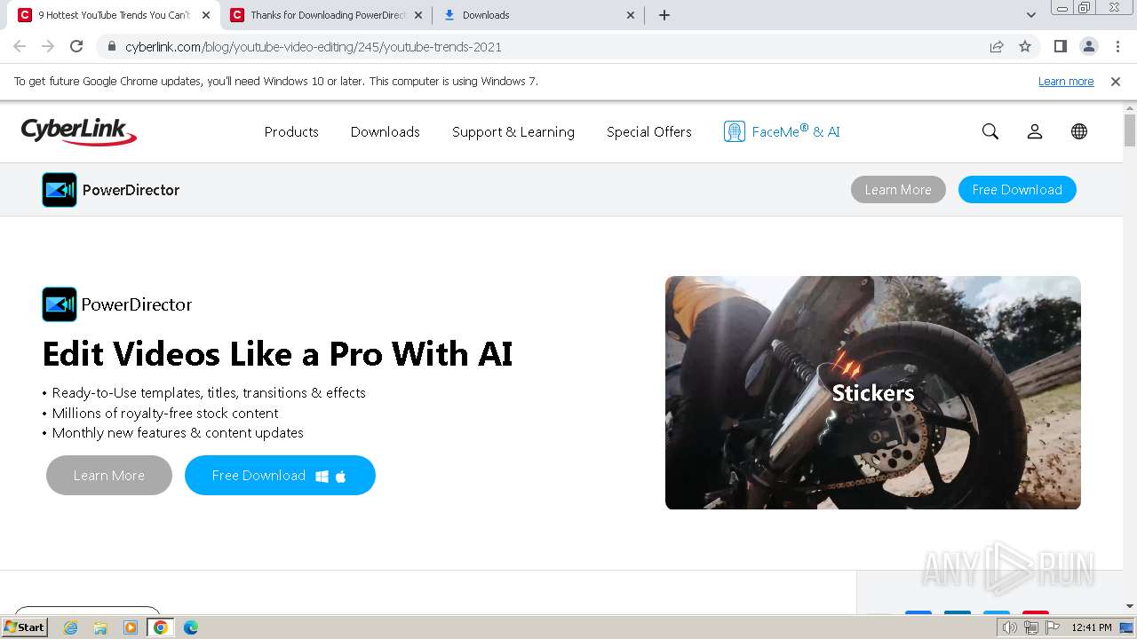Click the scrollbar down arrow

pos(1130,607)
